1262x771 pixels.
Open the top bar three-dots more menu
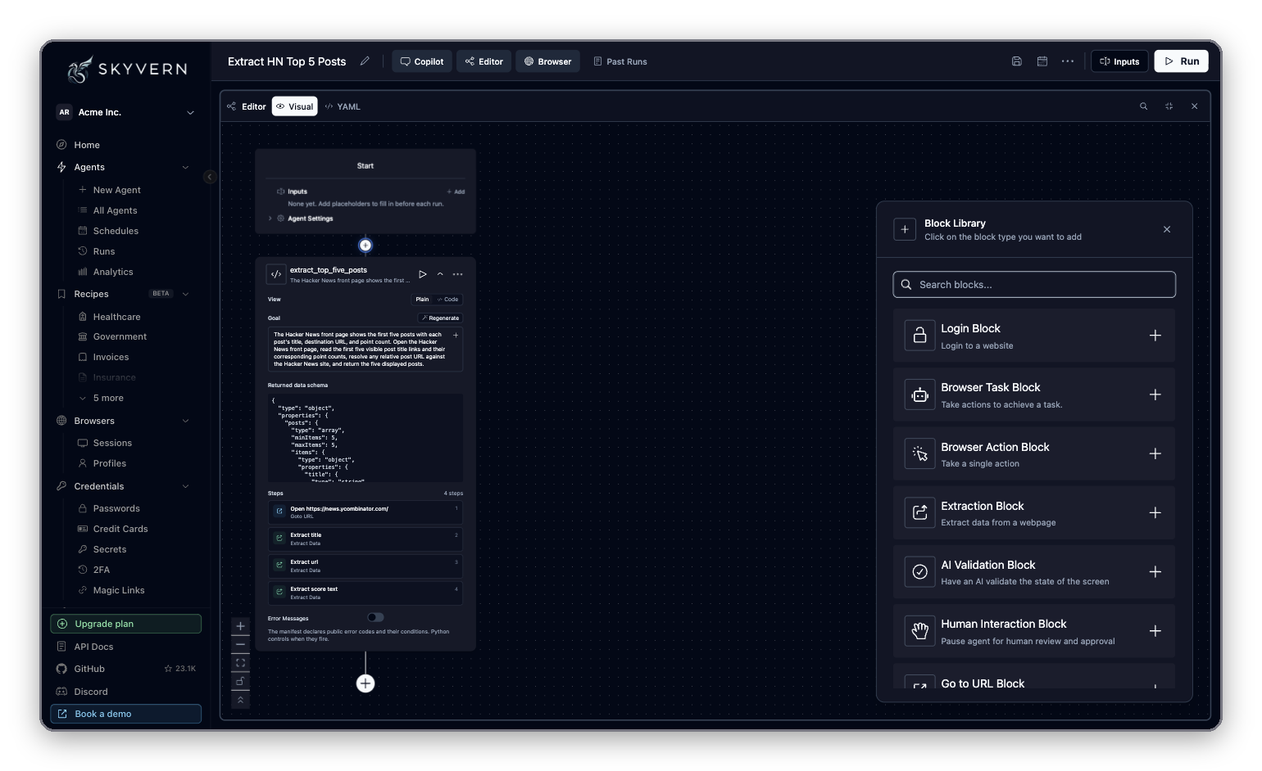(1068, 61)
